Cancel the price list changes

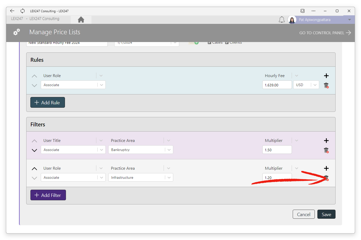[x=304, y=214]
